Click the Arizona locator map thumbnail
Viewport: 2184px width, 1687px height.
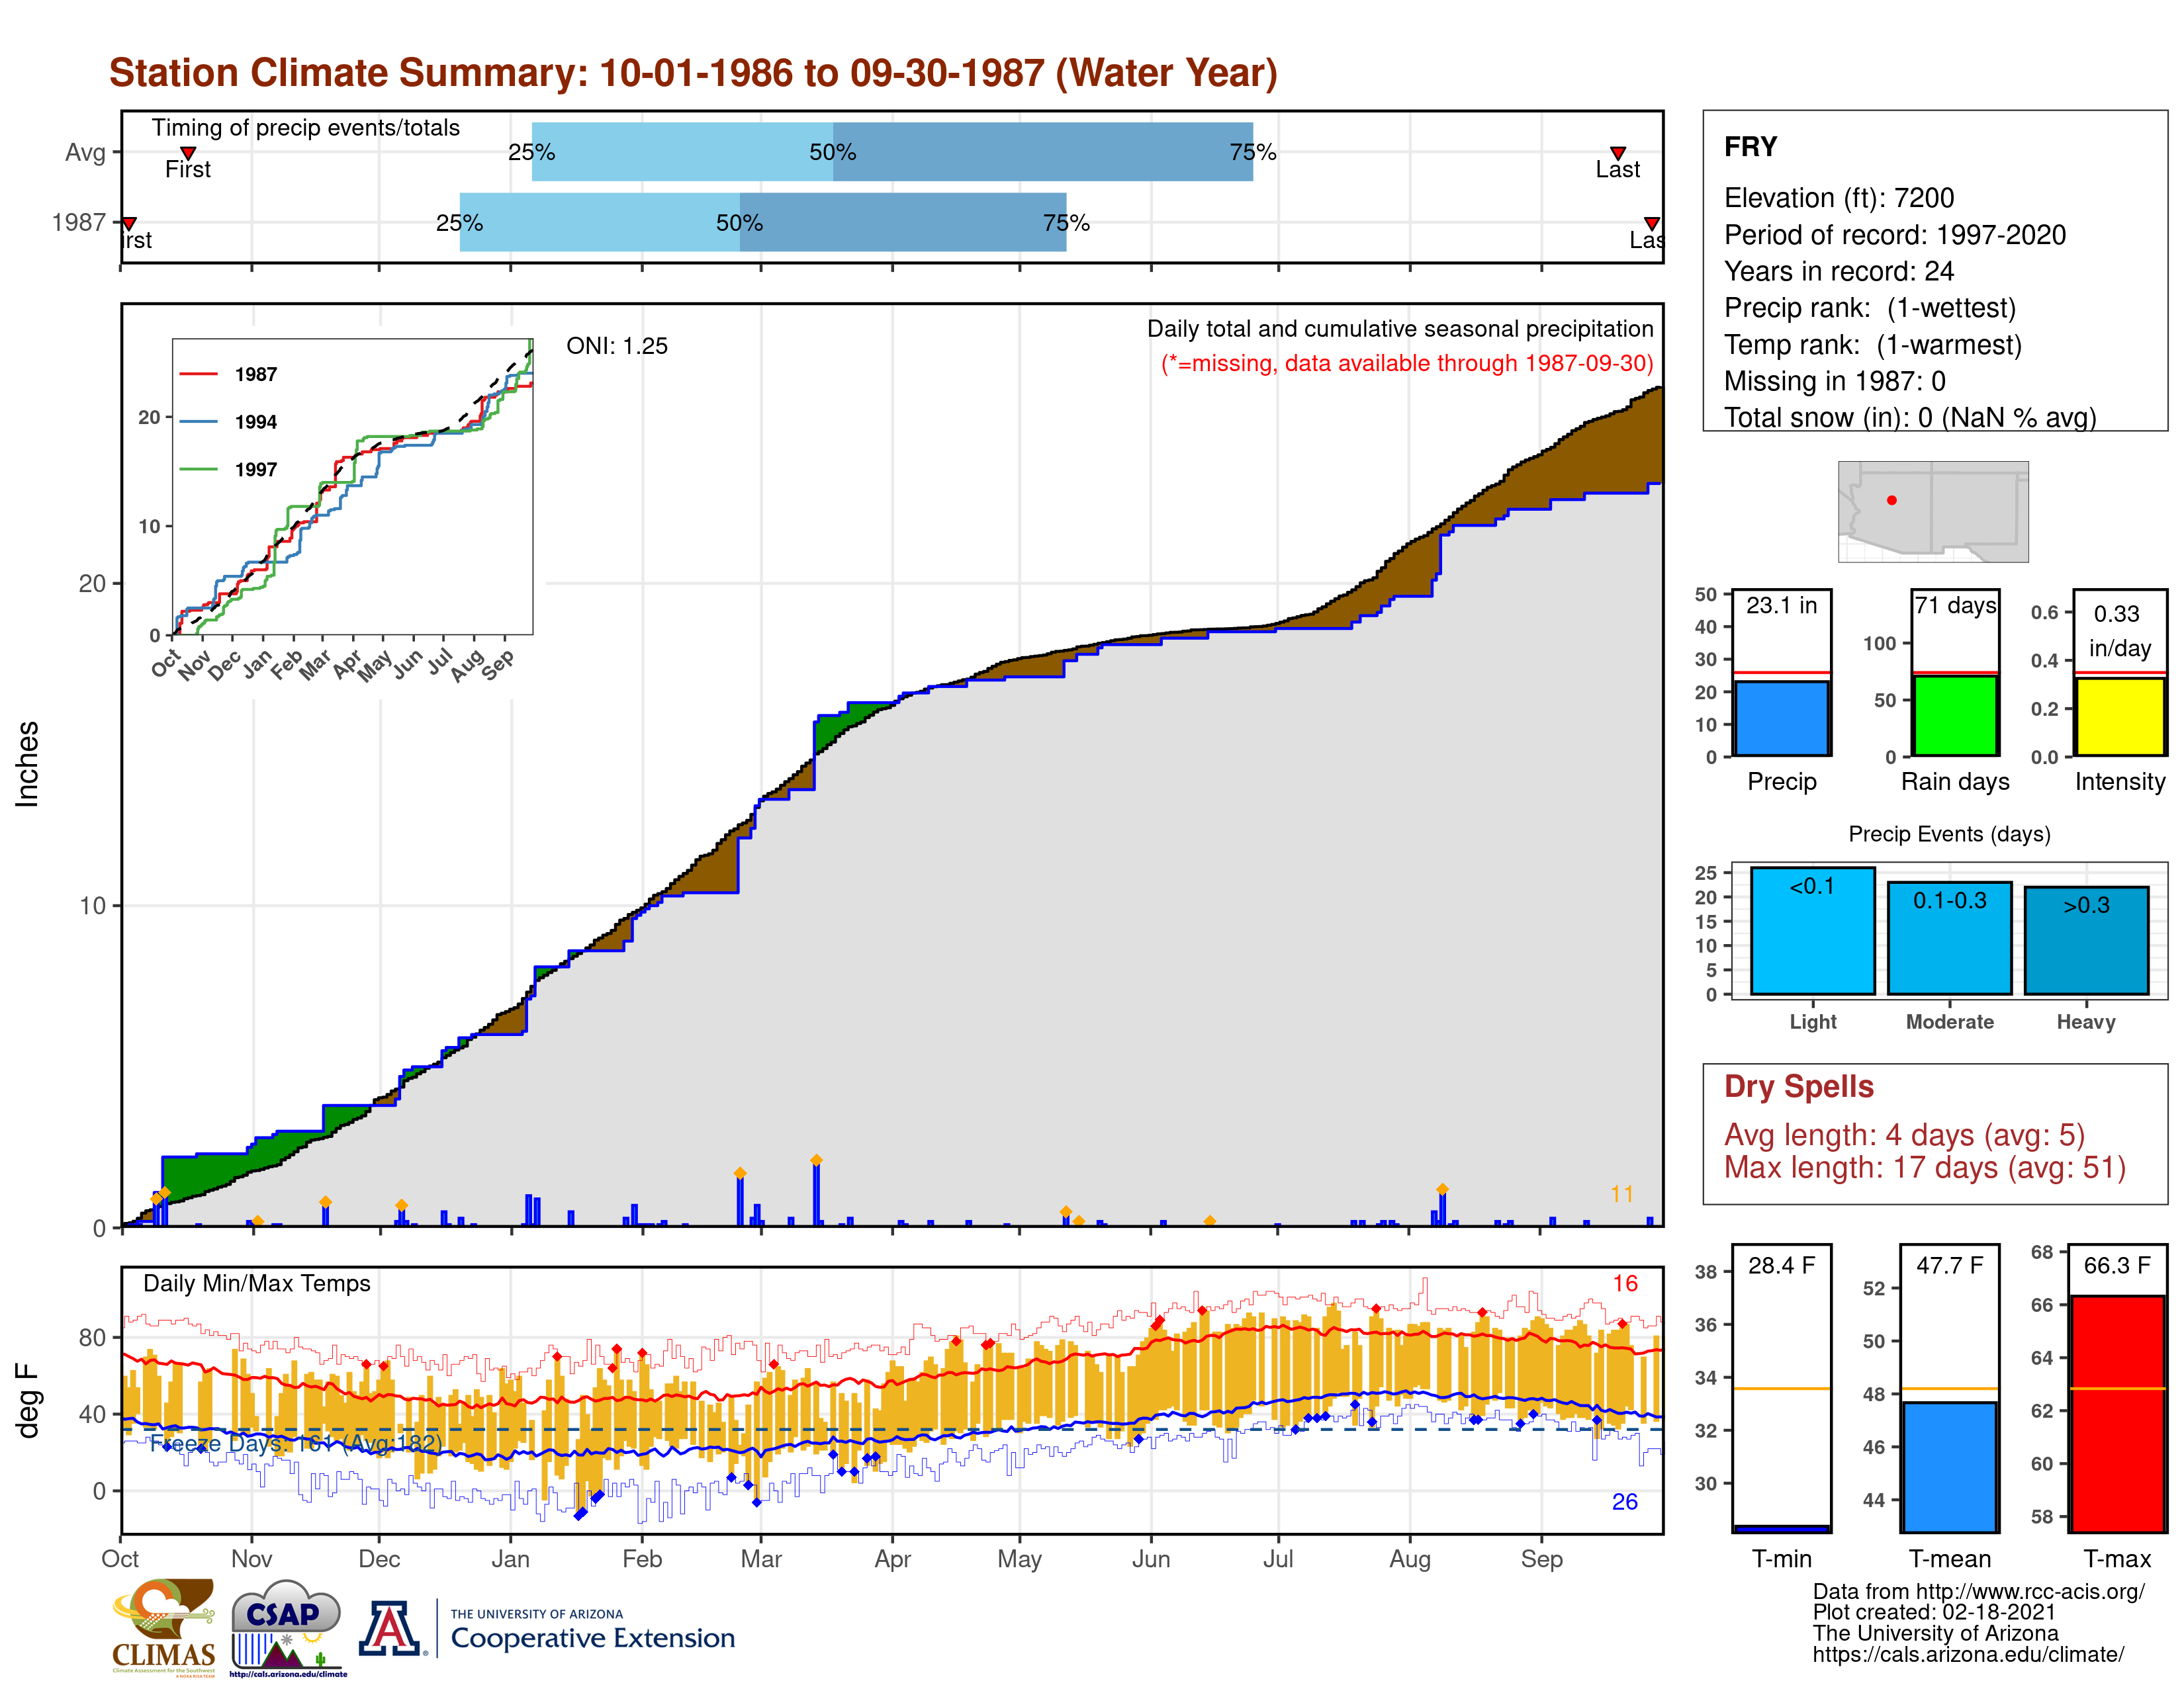[x=1933, y=511]
